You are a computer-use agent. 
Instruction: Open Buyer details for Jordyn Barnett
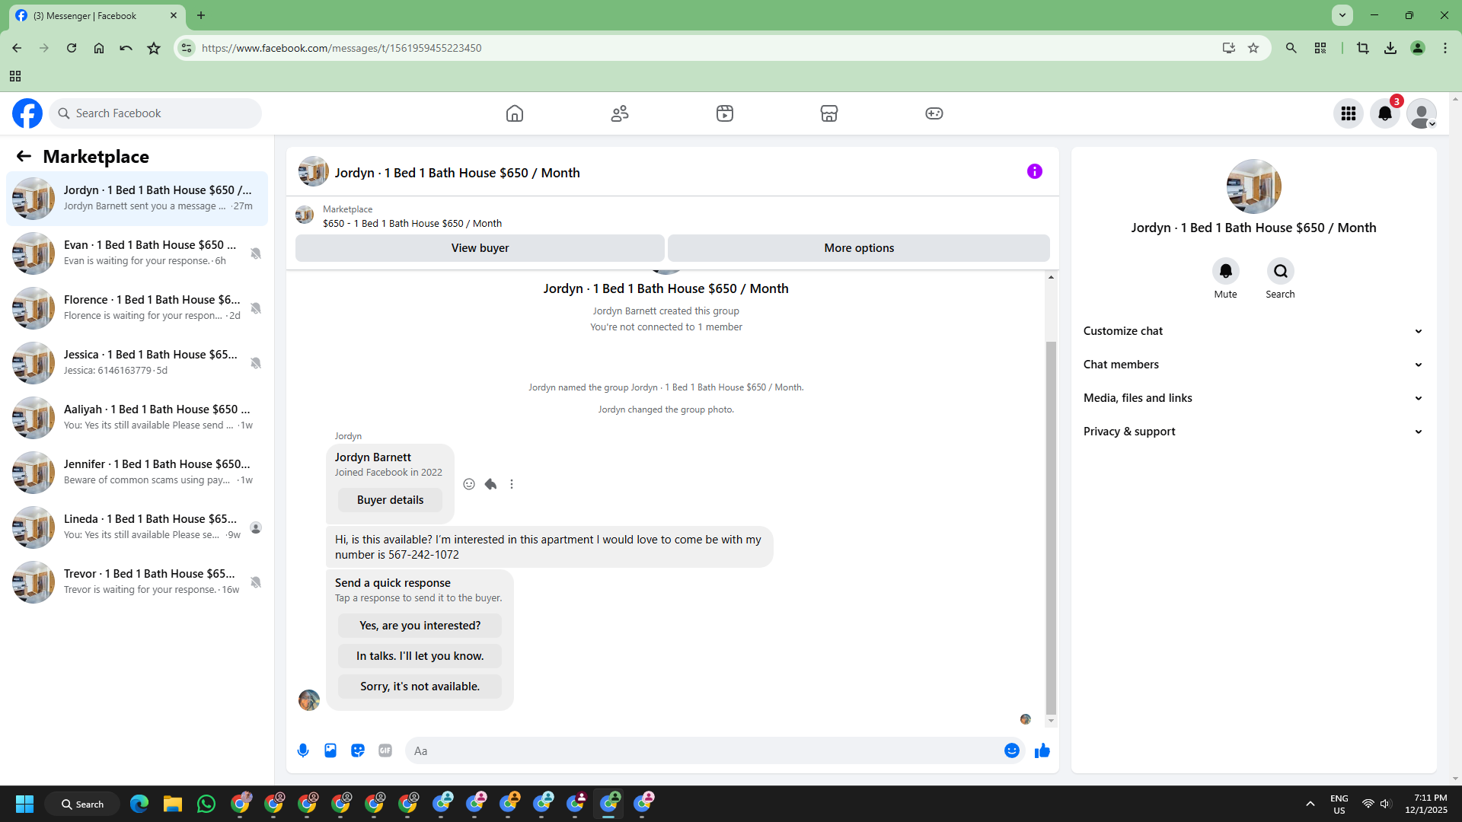pyautogui.click(x=390, y=500)
